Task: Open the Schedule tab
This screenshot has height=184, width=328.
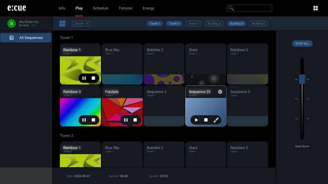Action: pyautogui.click(x=100, y=8)
